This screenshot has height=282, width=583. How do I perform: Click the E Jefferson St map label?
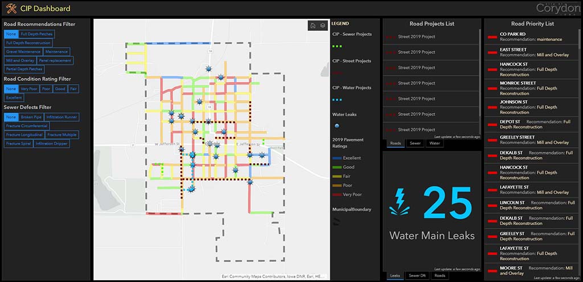(x=248, y=144)
